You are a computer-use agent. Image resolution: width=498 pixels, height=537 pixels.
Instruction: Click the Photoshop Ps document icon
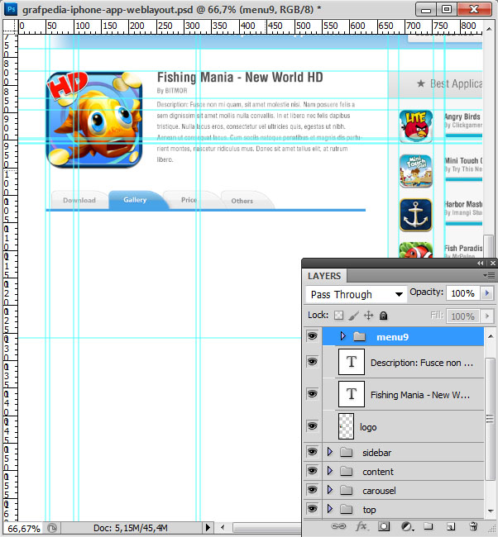[x=12, y=9]
